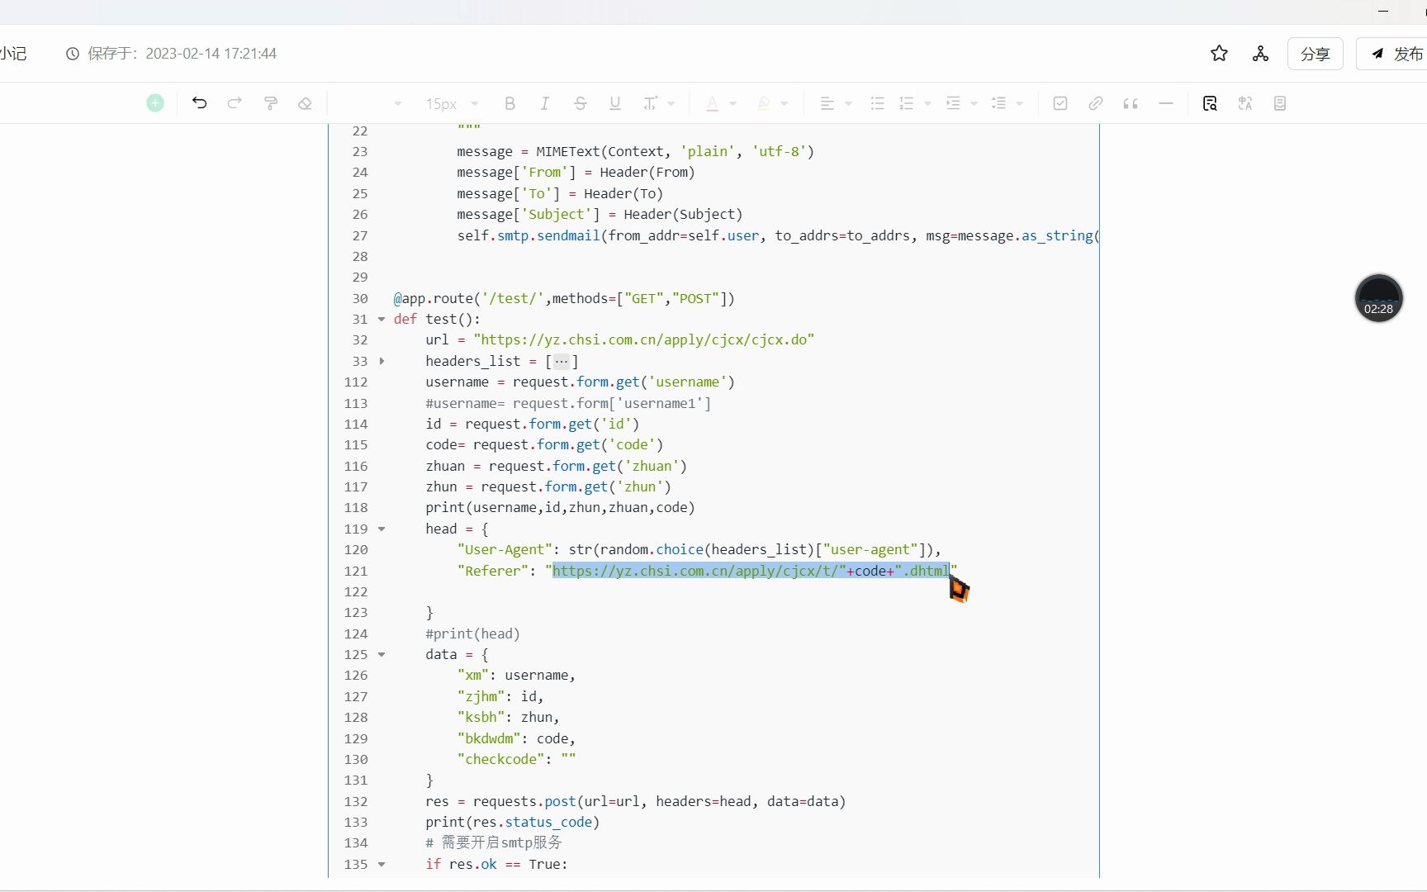The width and height of the screenshot is (1427, 892).
Task: Click the green plus insert button
Action: [155, 103]
